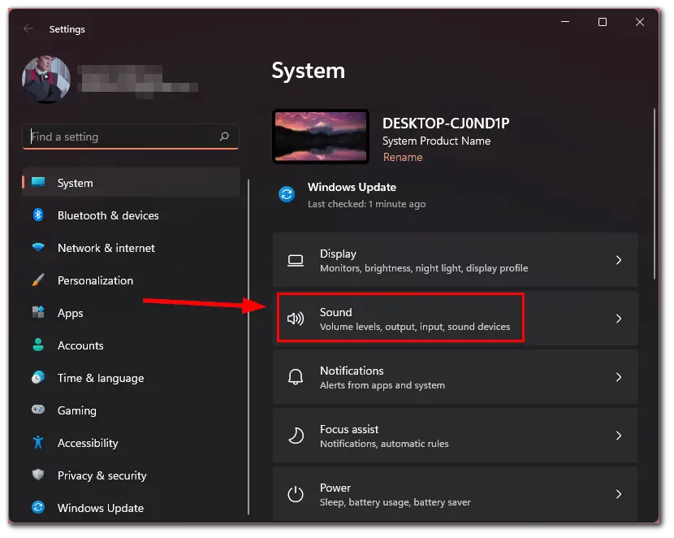Open Windows Update status header

click(352, 187)
